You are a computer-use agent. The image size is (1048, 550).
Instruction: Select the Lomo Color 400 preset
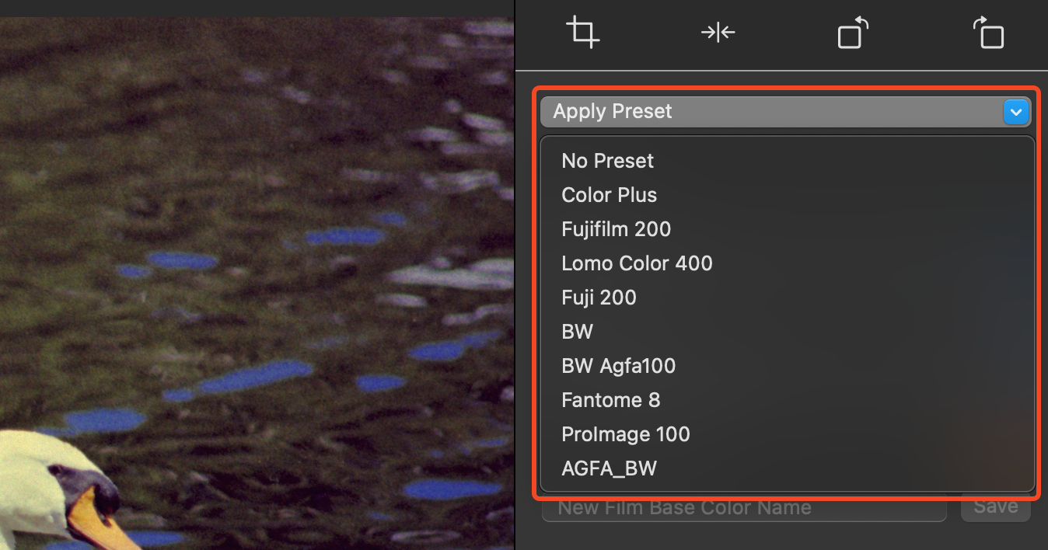tap(637, 263)
